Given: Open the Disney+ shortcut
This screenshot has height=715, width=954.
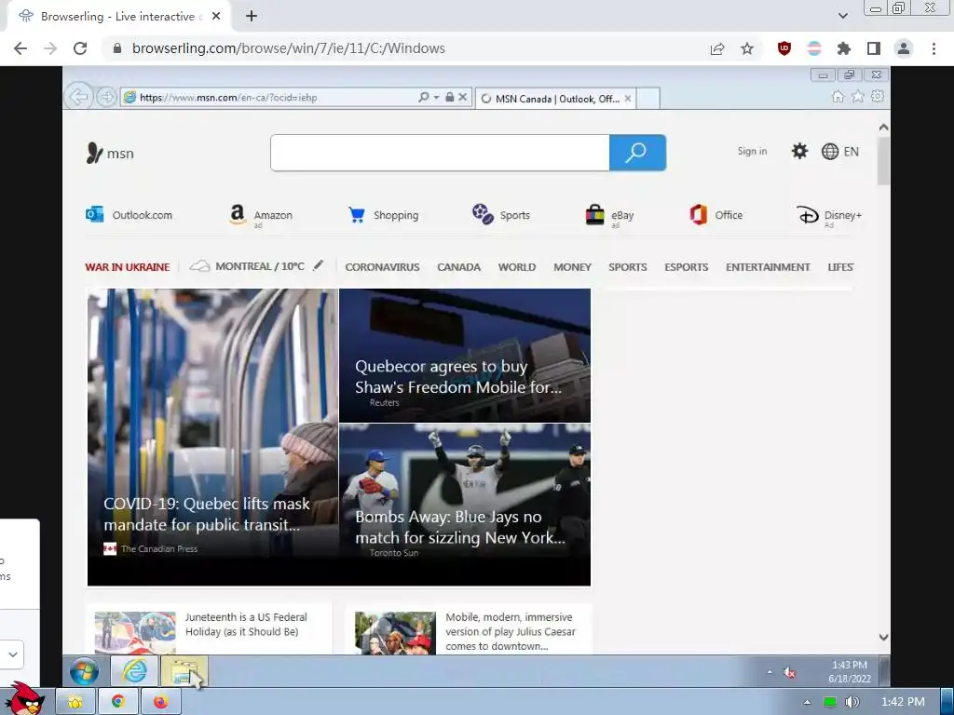Looking at the screenshot, I should click(828, 215).
